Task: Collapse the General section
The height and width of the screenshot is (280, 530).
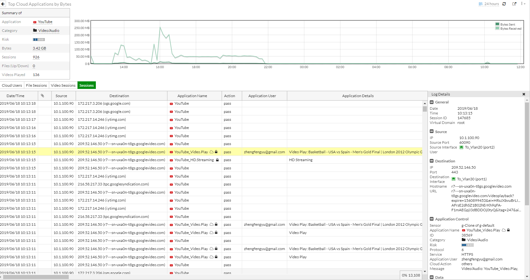Action: click(x=432, y=102)
